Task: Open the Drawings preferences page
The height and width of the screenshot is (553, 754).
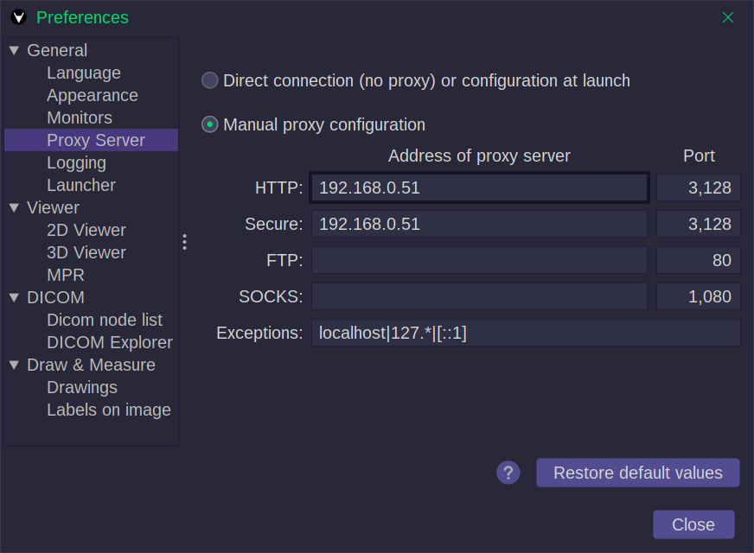Action: pyautogui.click(x=82, y=387)
